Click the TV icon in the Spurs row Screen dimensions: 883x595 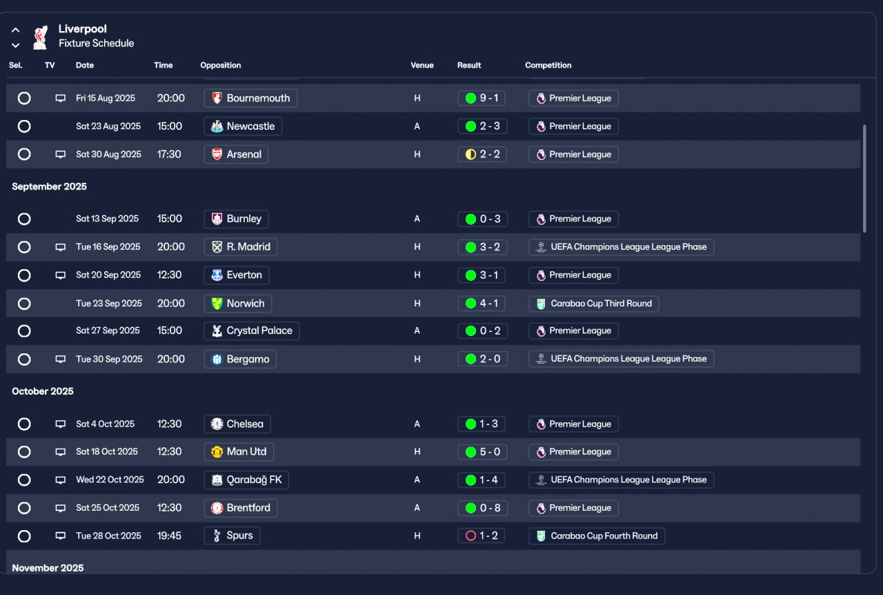[61, 536]
